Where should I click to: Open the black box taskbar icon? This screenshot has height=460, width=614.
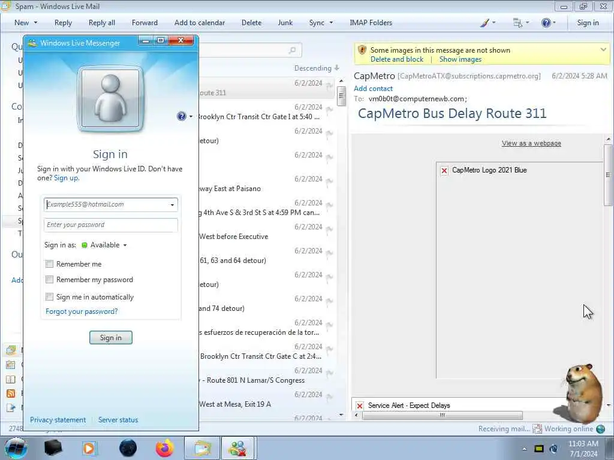coord(53,448)
